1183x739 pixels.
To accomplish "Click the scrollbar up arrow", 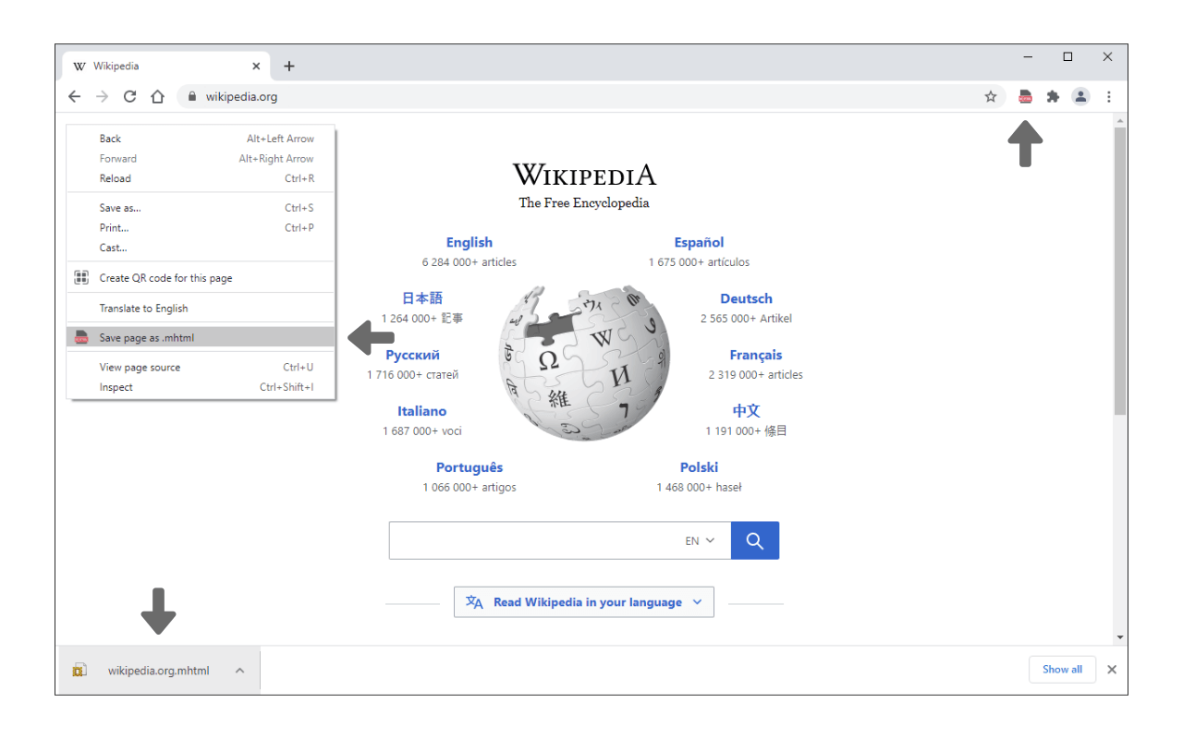I will tap(1120, 121).
